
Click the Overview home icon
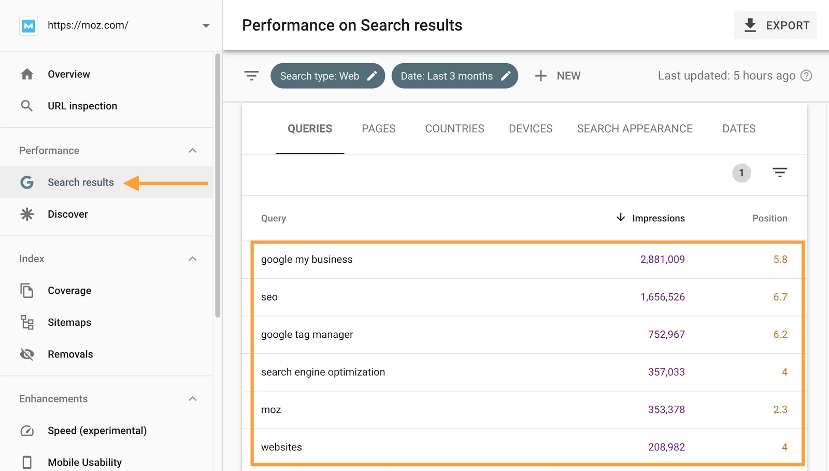pyautogui.click(x=27, y=74)
